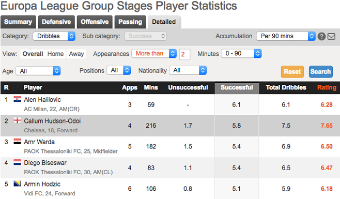Click the orange Reset button

point(292,72)
